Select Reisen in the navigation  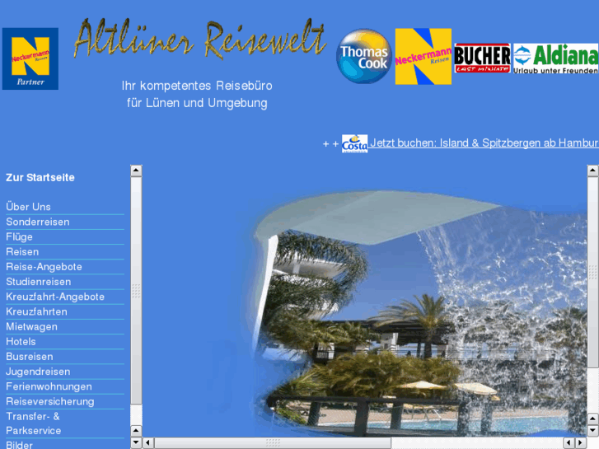[22, 252]
